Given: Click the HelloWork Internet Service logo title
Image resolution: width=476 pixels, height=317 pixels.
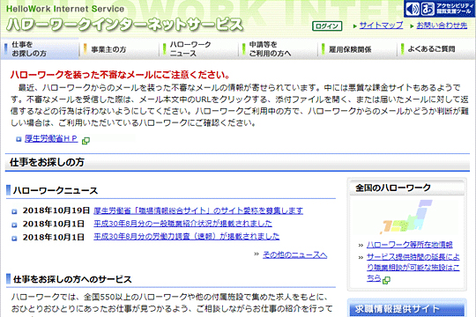Looking at the screenshot, I should 124,18.
